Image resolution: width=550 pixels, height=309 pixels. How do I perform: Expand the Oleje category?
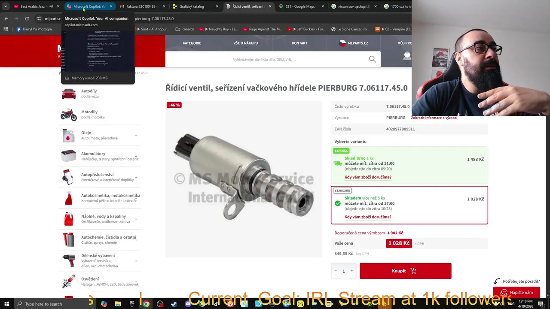click(x=136, y=136)
